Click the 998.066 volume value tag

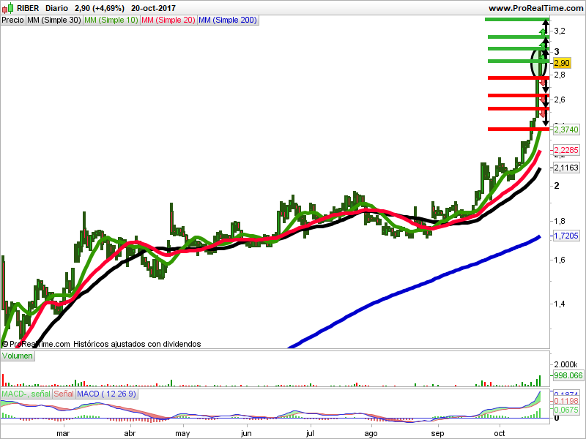tap(568, 375)
